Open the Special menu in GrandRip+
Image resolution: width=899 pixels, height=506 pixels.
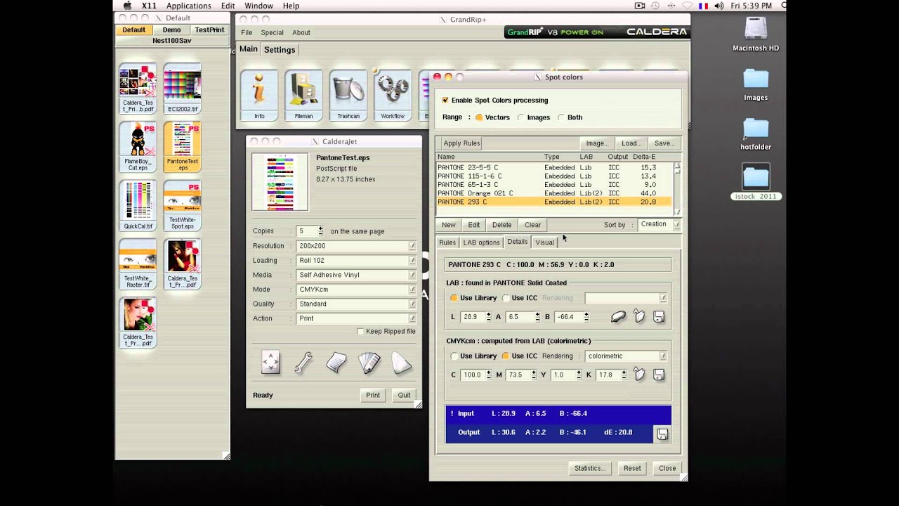pos(272,32)
